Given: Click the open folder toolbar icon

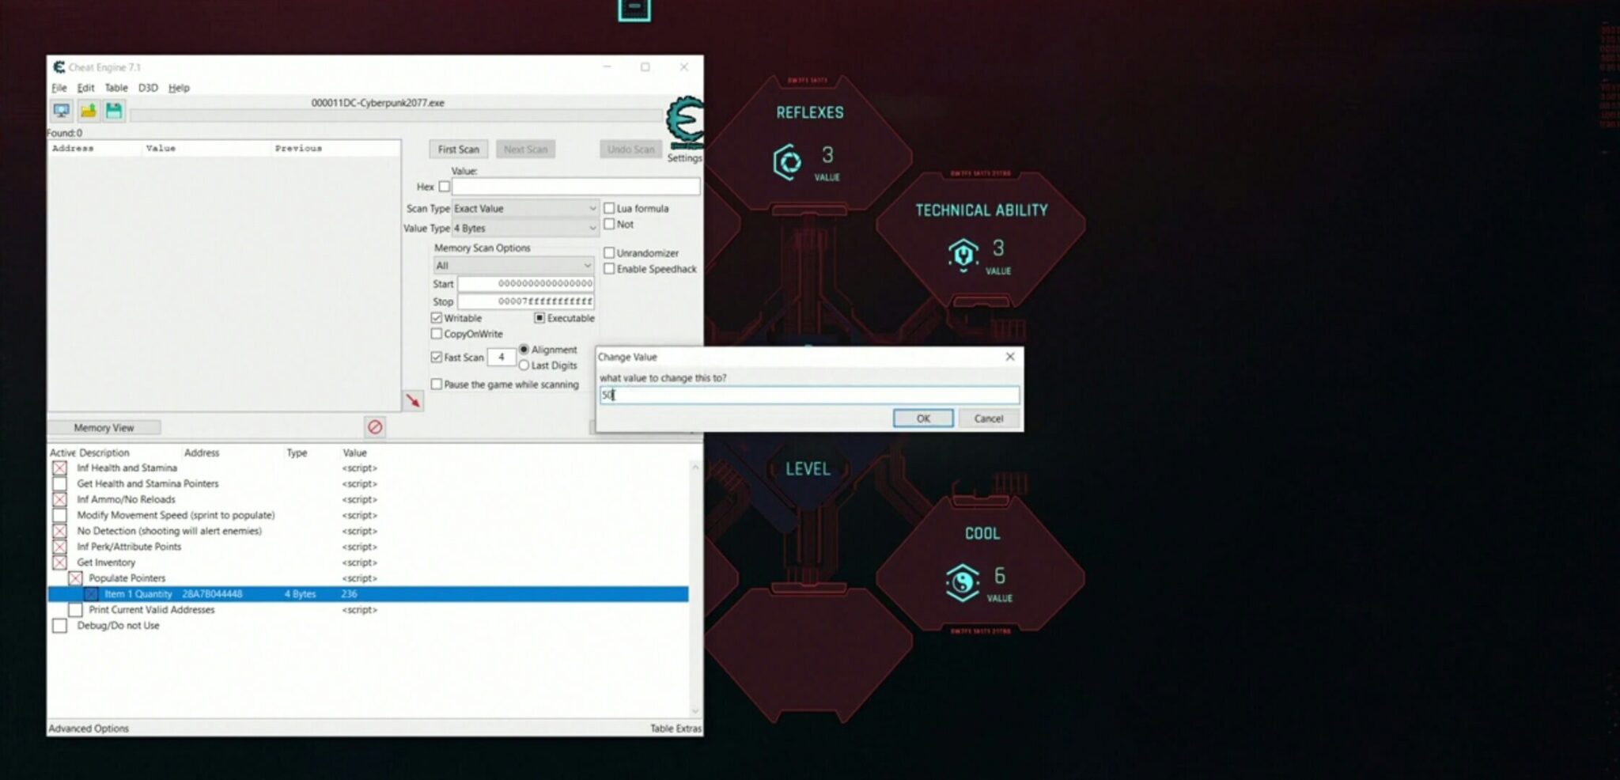Looking at the screenshot, I should (88, 111).
